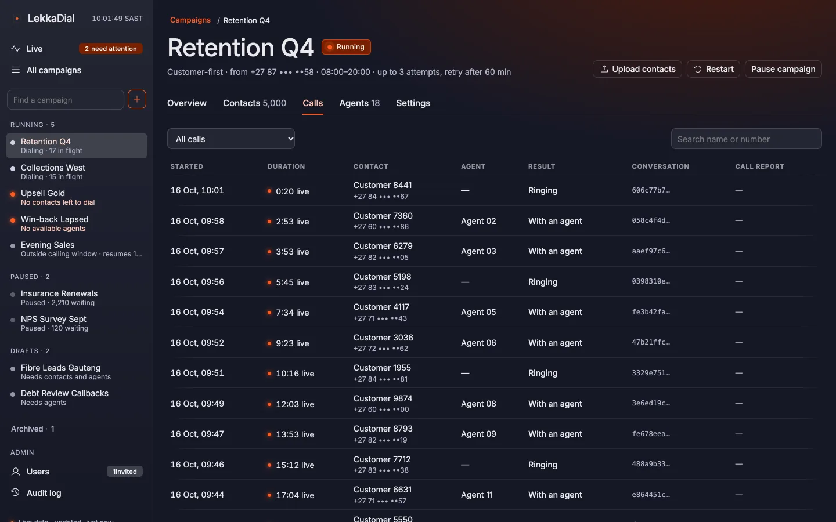The image size is (836, 522).
Task: Click the upload icon in Upload contacts
Action: [x=604, y=69]
